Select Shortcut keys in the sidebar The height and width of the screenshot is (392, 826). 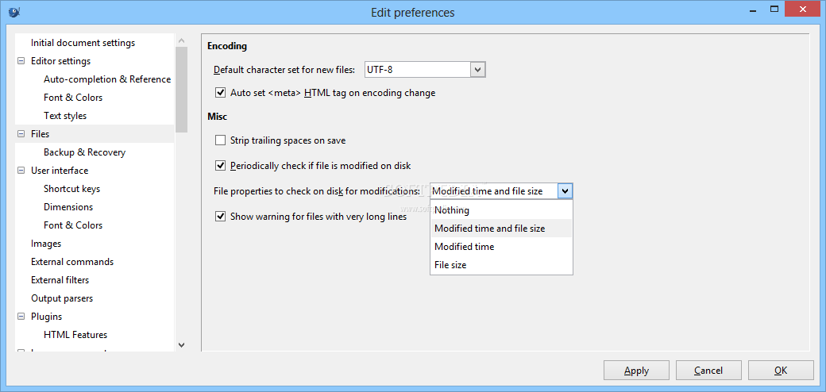click(71, 188)
